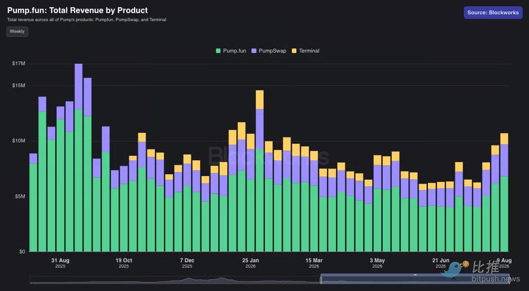Screen dimensions: 529x291
Task: Toggle the PumpSwap legend entry
Action: pyautogui.click(x=269, y=51)
